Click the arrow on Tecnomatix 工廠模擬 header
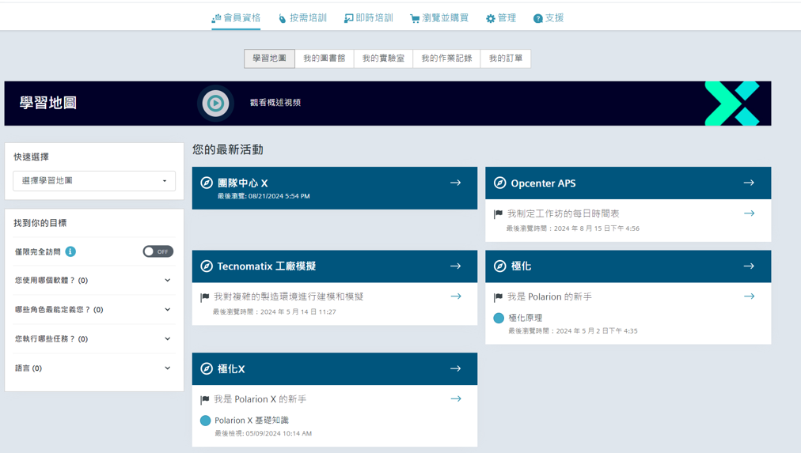The width and height of the screenshot is (801, 453). 456,266
